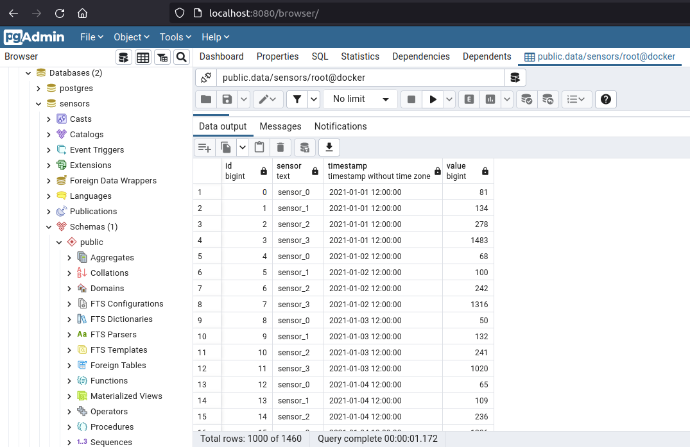
Task: Select the FTS Dictionaries tree item
Action: tap(121, 319)
